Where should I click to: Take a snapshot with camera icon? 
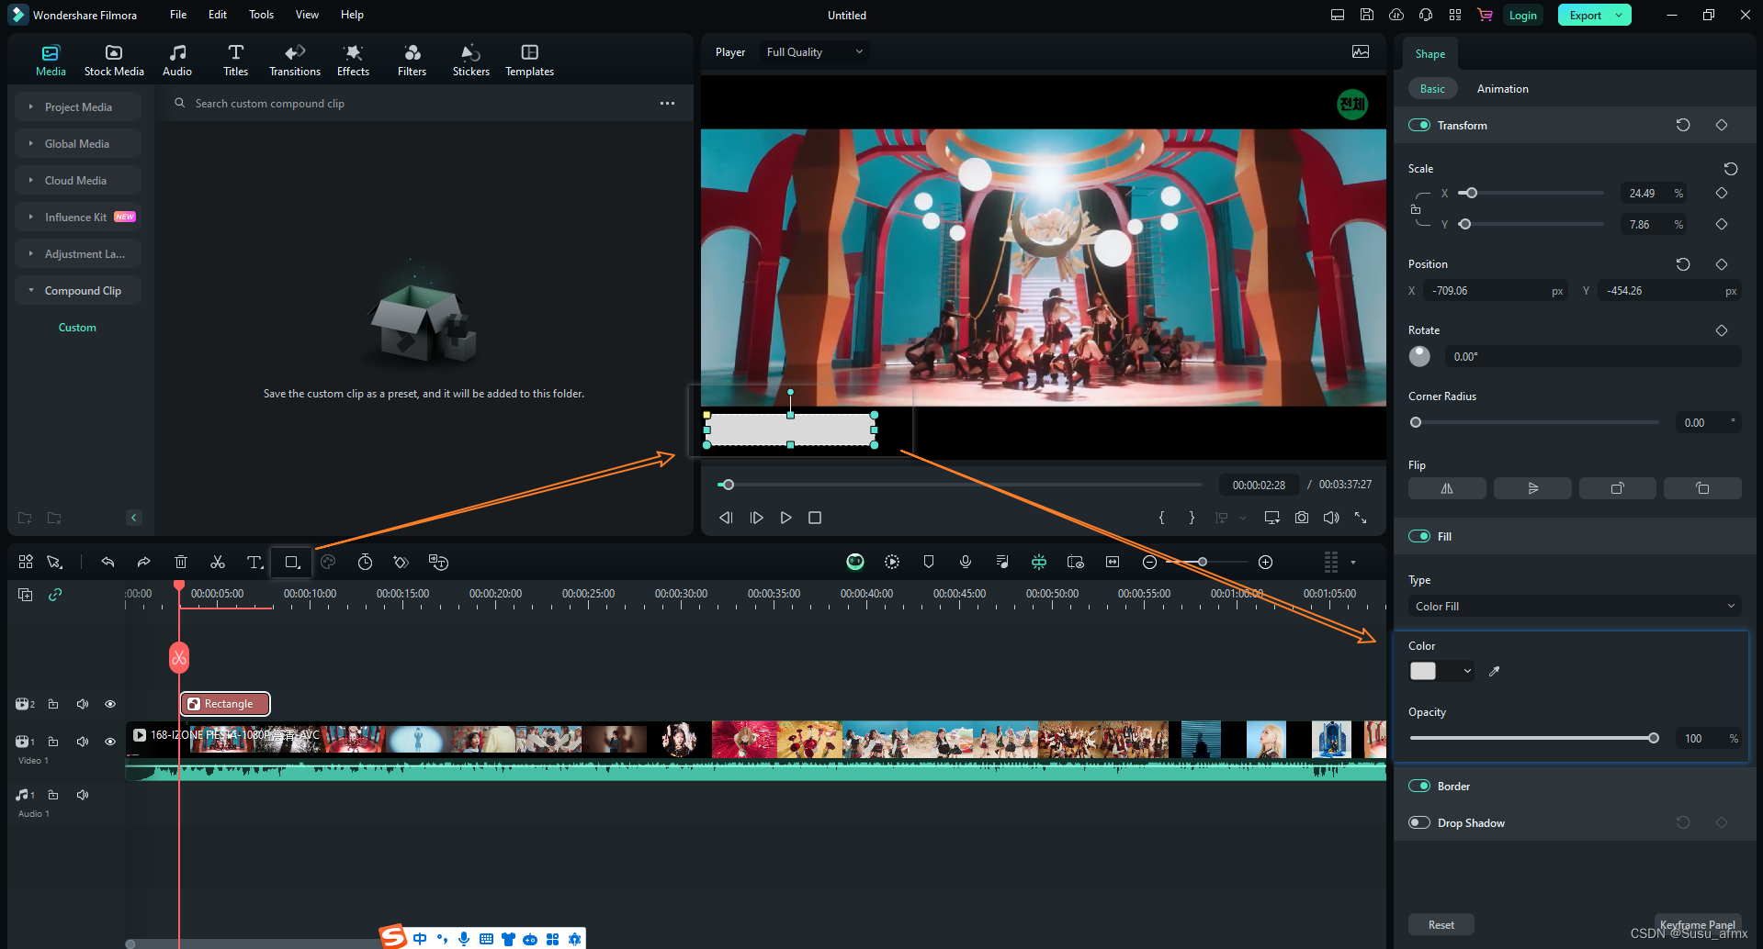tap(1302, 518)
